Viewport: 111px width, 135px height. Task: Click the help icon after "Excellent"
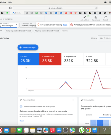(x=41, y=116)
